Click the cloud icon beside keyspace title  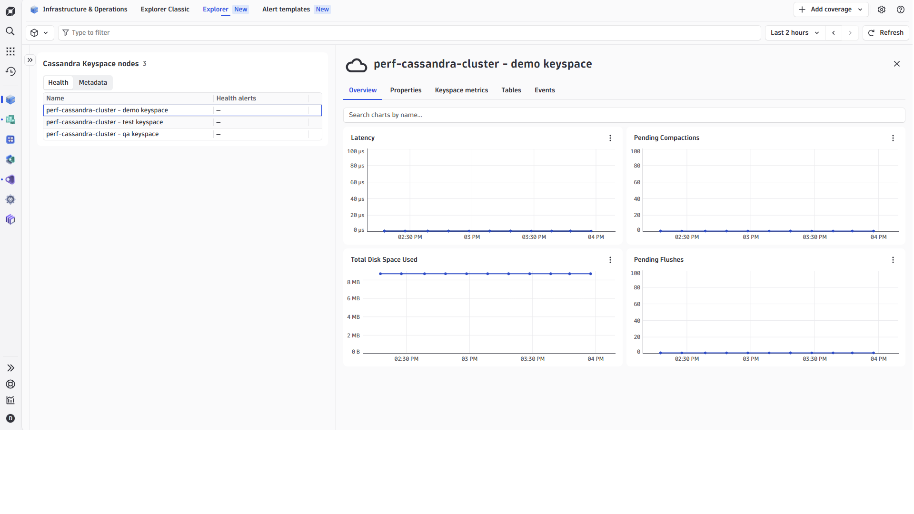(357, 65)
